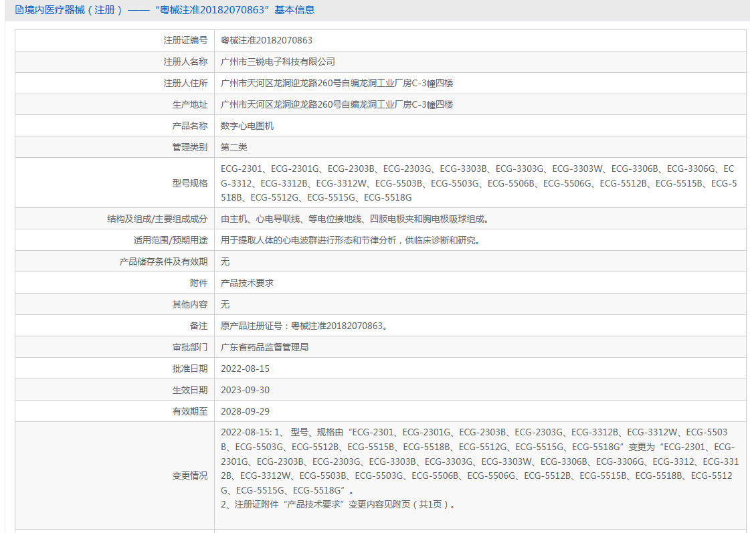The image size is (750, 533).
Task: Click the 适用范围/预期用途 label
Action: 171,241
